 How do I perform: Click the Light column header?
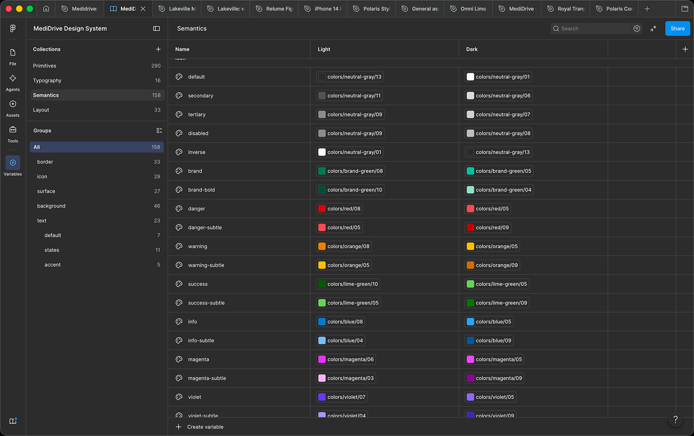coord(324,49)
